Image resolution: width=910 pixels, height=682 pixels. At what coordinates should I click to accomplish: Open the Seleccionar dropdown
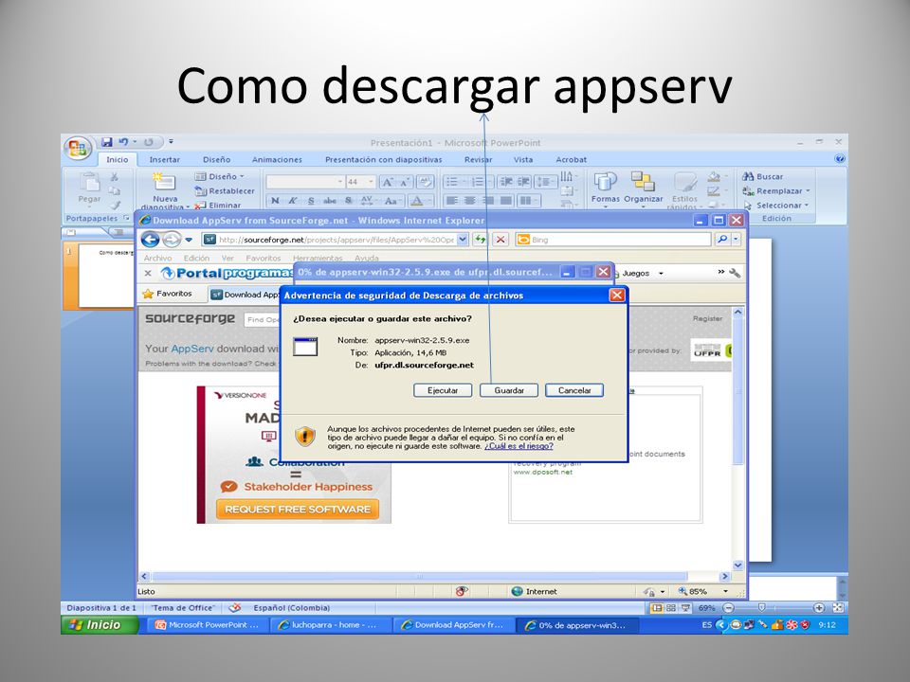click(775, 206)
